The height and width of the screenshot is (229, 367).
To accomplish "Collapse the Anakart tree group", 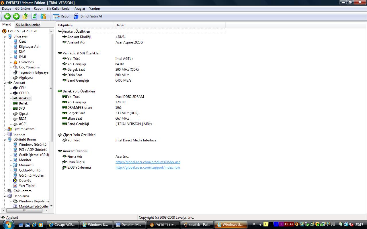I will click(5, 83).
